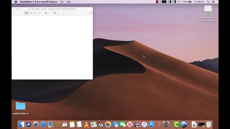Screen dimensions: 230x129
Task: Open the Mail stamp icon in Dock
Action: pyautogui.click(x=50, y=124)
